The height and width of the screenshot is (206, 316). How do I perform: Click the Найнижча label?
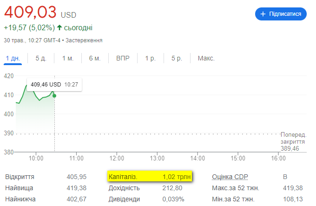click(x=20, y=199)
